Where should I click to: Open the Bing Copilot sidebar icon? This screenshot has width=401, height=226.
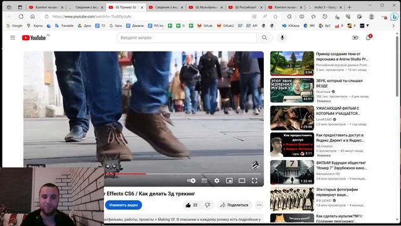pyautogui.click(x=394, y=17)
